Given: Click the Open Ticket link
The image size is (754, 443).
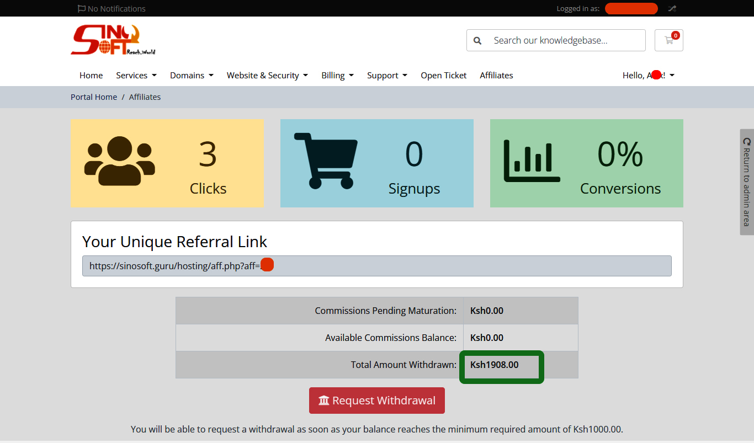Looking at the screenshot, I should point(443,76).
